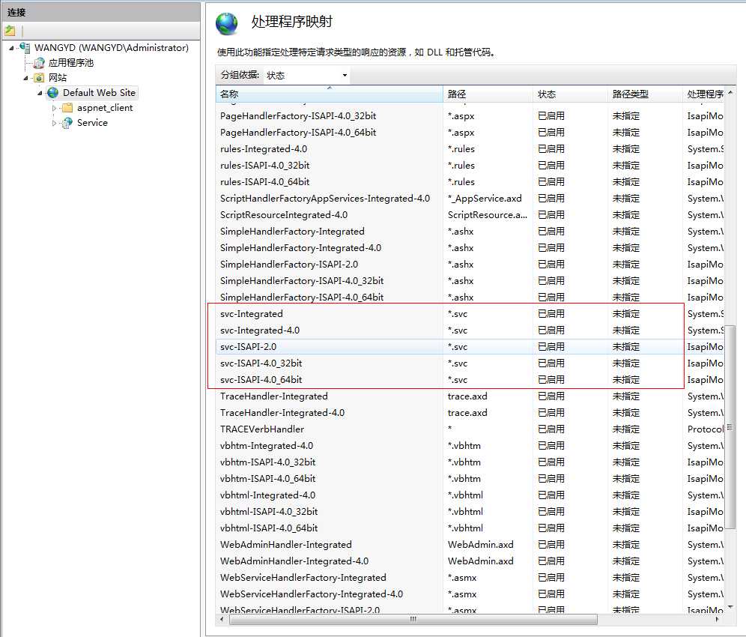Image resolution: width=746 pixels, height=637 pixels.
Task: Select SimpleHandlerFactory-ISAPI-4.0_64bit row
Action: tap(470, 297)
